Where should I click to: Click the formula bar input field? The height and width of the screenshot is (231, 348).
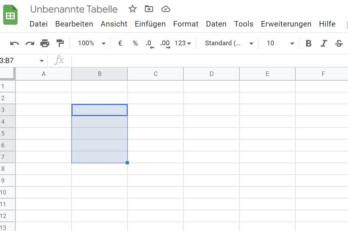[206, 60]
